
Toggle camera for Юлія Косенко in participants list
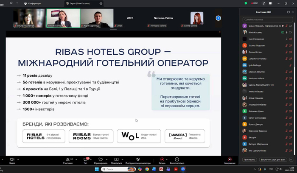pyautogui.click(x=290, y=32)
